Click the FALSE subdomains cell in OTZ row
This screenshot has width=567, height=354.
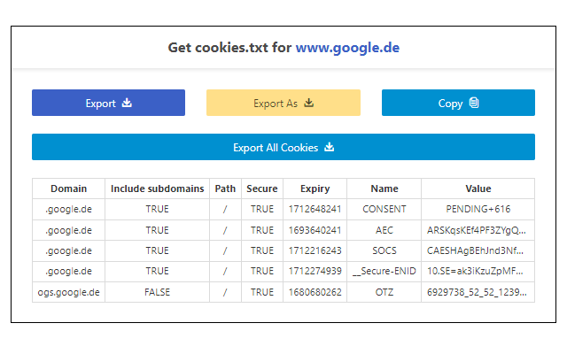point(158,292)
